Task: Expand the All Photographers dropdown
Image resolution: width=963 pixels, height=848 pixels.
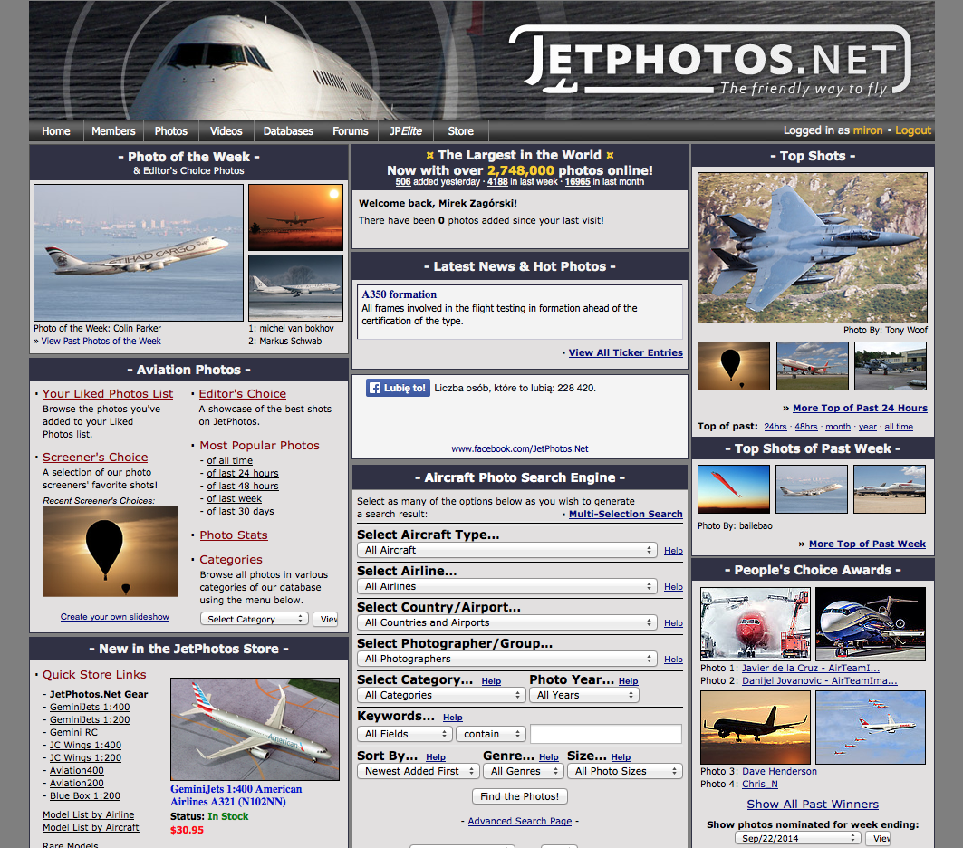Action: click(506, 659)
